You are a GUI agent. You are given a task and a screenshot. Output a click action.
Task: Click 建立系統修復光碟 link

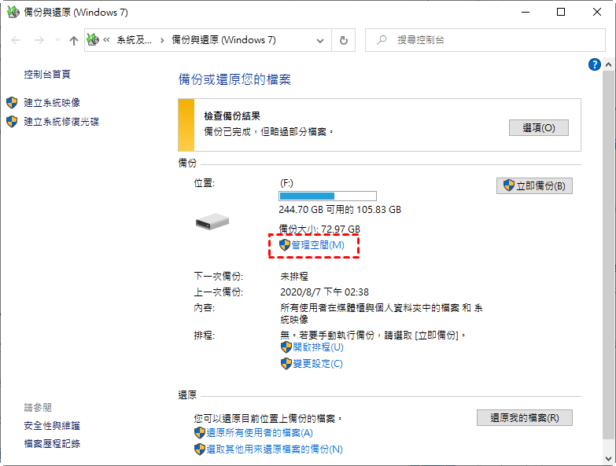tap(61, 121)
